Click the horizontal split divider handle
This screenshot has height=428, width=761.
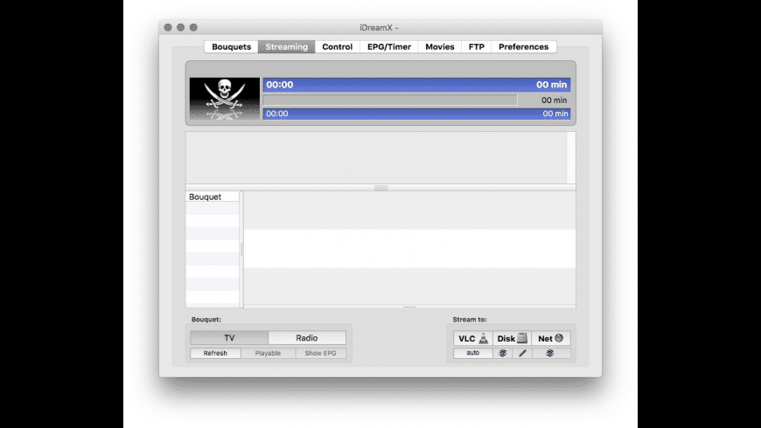[381, 188]
